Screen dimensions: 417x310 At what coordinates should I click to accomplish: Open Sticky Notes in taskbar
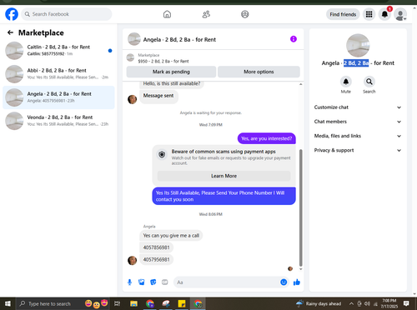point(182,303)
